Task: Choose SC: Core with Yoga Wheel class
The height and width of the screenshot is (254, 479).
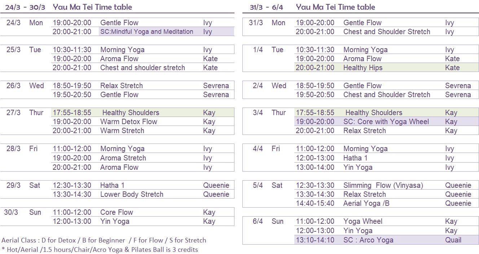Action: click(x=386, y=122)
